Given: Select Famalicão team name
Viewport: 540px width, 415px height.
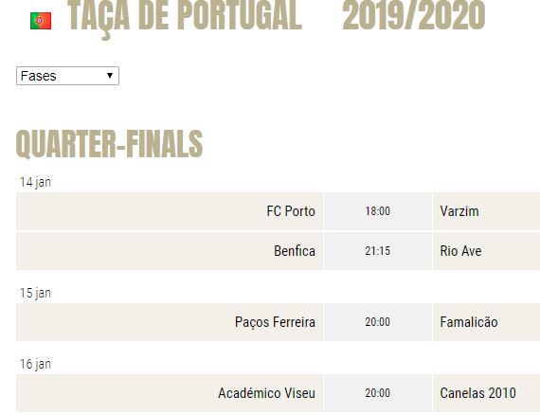Looking at the screenshot, I should pyautogui.click(x=469, y=322).
